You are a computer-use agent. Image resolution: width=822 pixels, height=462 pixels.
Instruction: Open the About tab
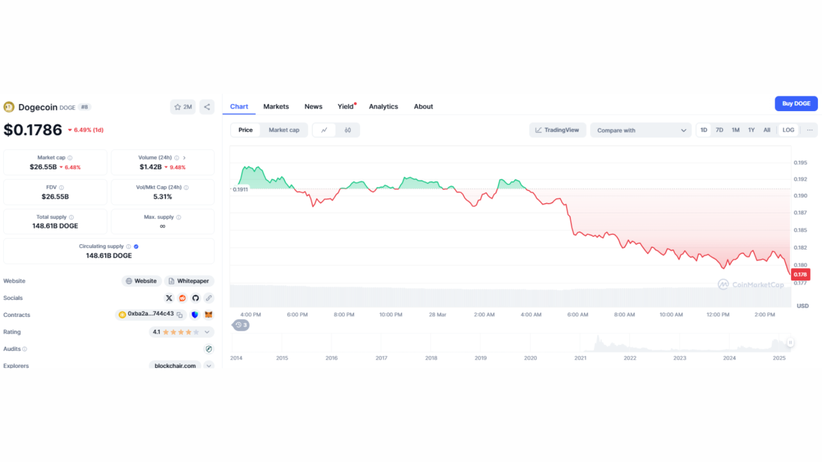pos(424,107)
